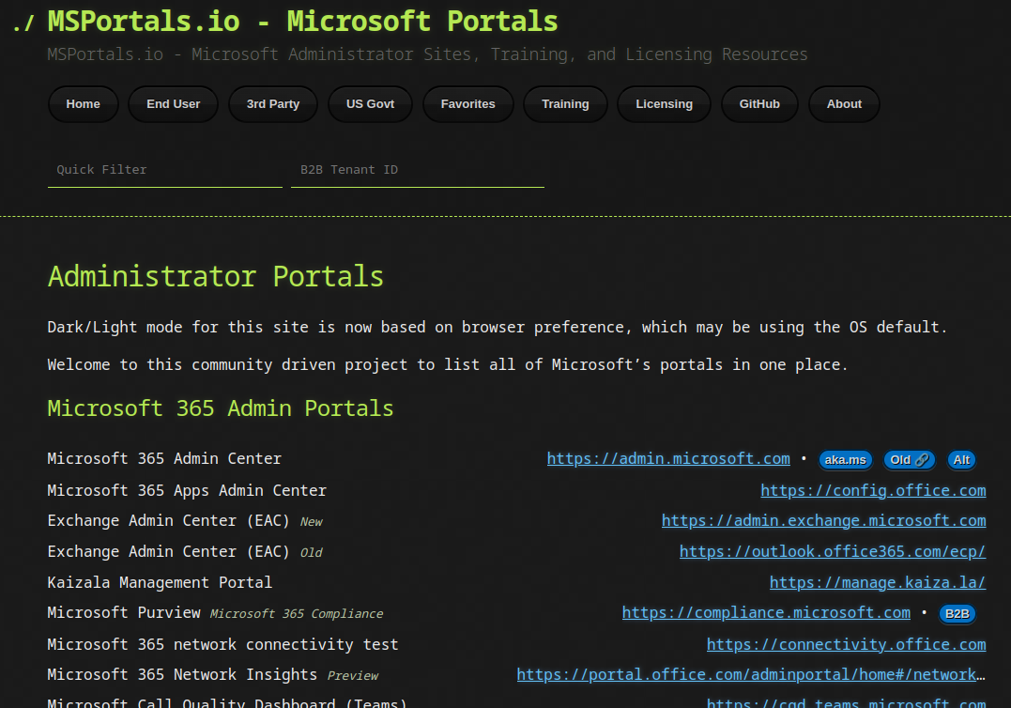Click the B2B badge beside Microsoft Purview
Screen dimensions: 1011x708
957,614
